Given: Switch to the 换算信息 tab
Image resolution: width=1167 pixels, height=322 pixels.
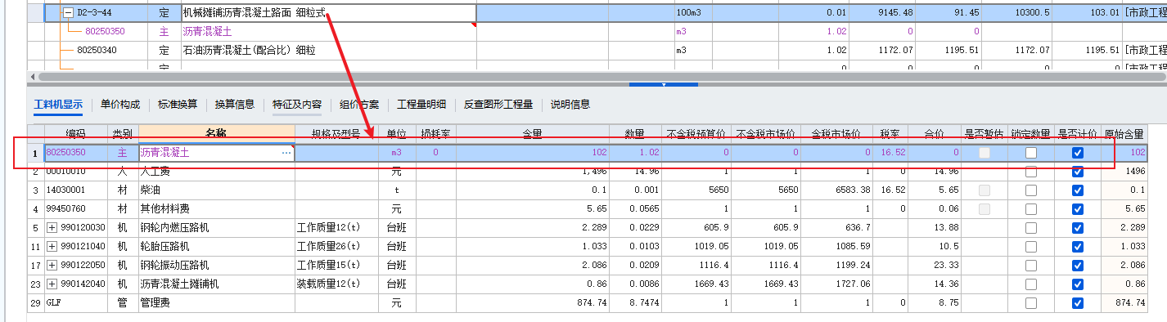Looking at the screenshot, I should tap(235, 105).
